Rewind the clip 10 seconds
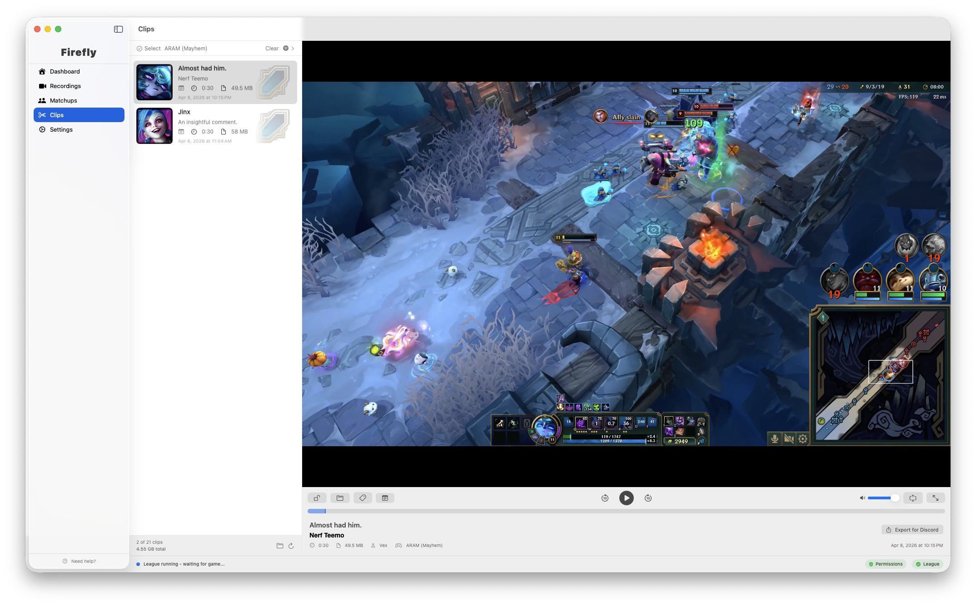The width and height of the screenshot is (976, 606). [x=605, y=498]
